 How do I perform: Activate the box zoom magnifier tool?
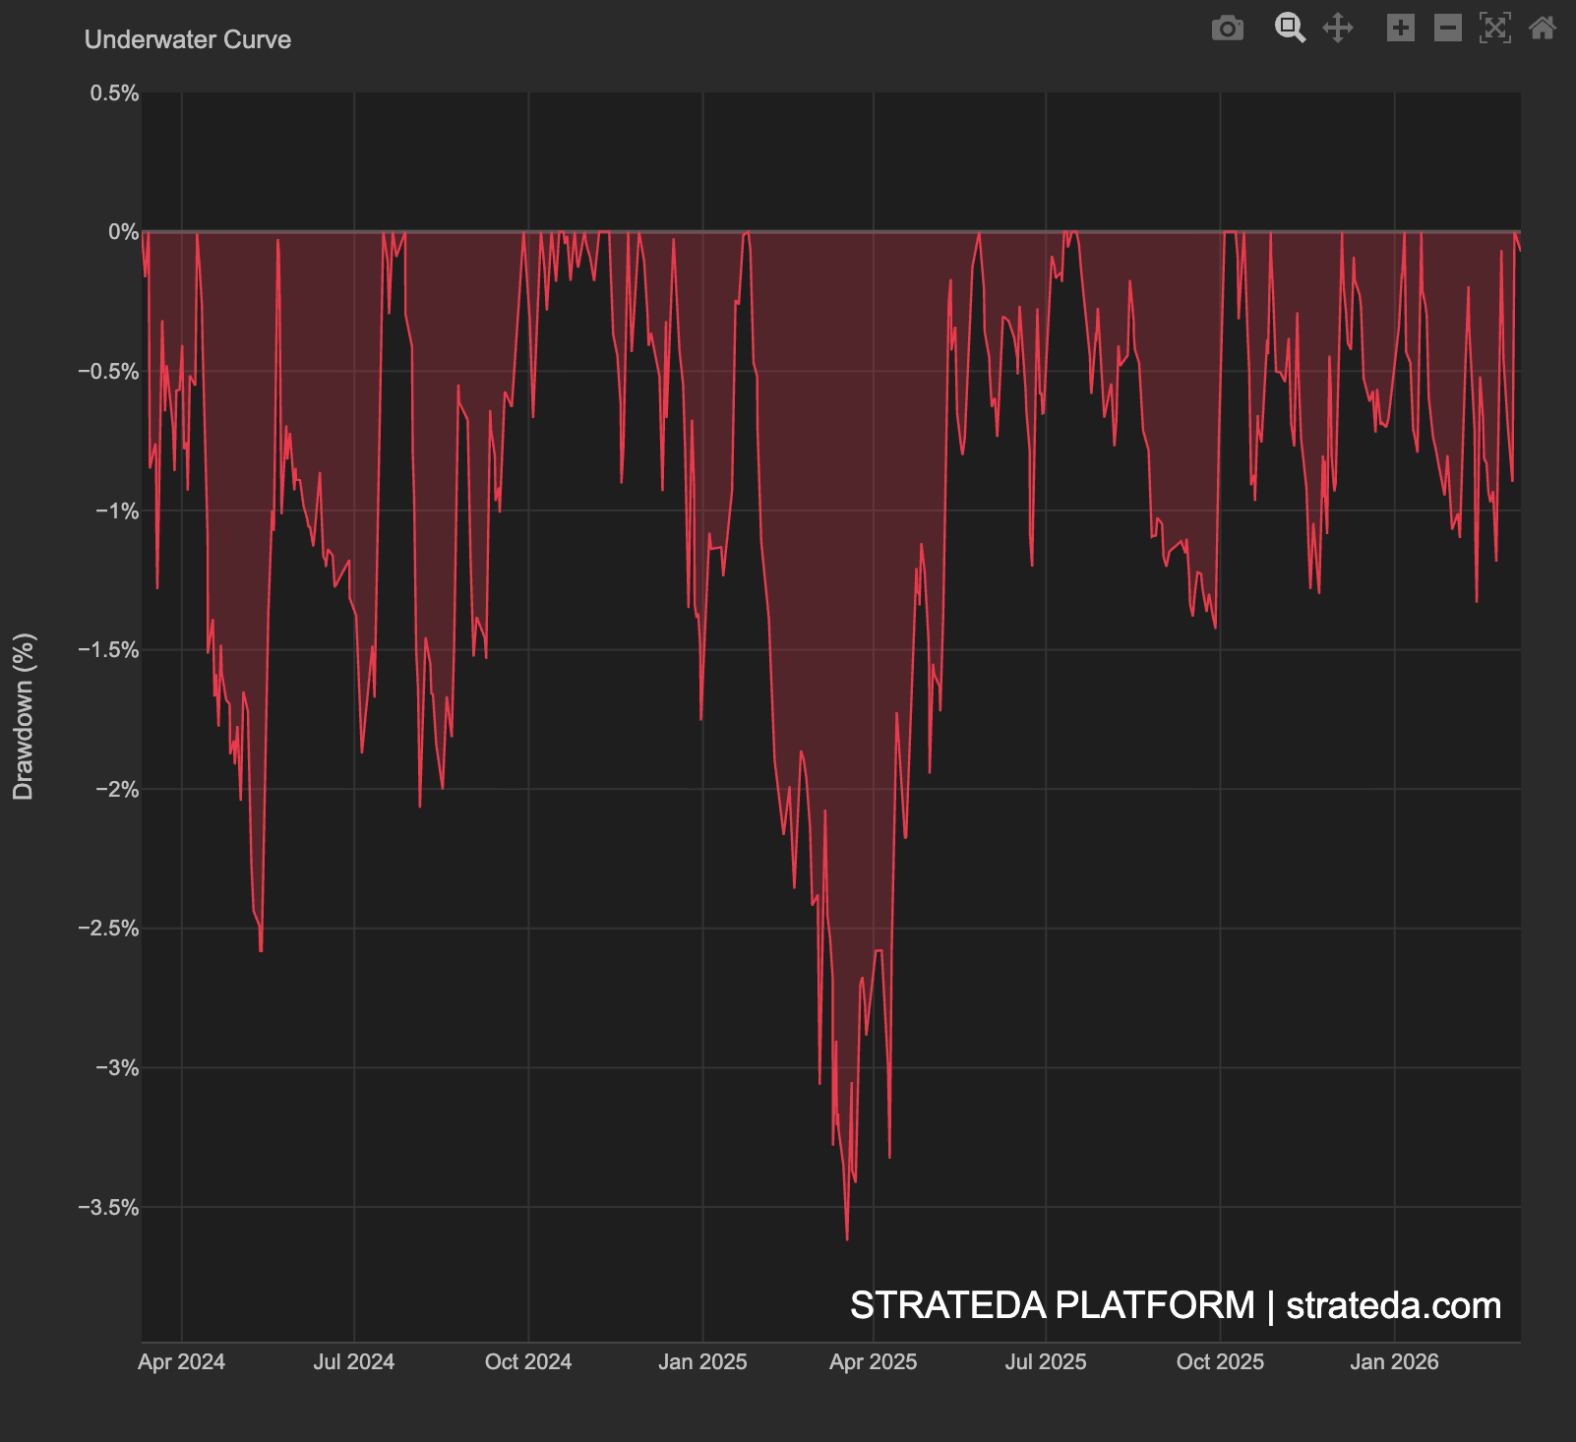point(1292,29)
